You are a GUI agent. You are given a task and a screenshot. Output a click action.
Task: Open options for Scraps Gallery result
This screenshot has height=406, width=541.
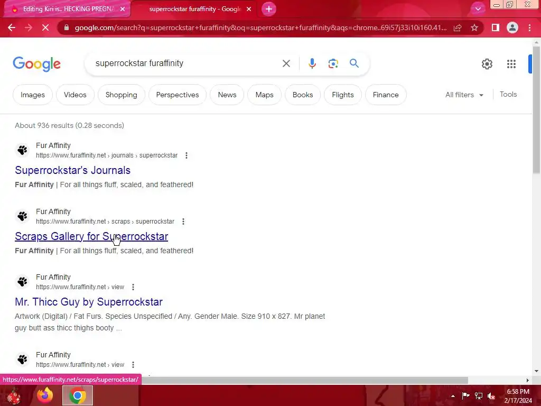point(183,222)
